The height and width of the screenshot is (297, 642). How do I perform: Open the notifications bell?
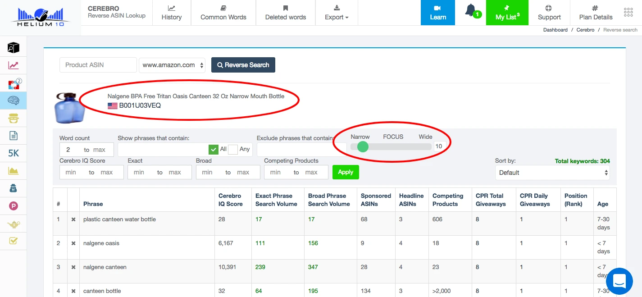point(471,10)
